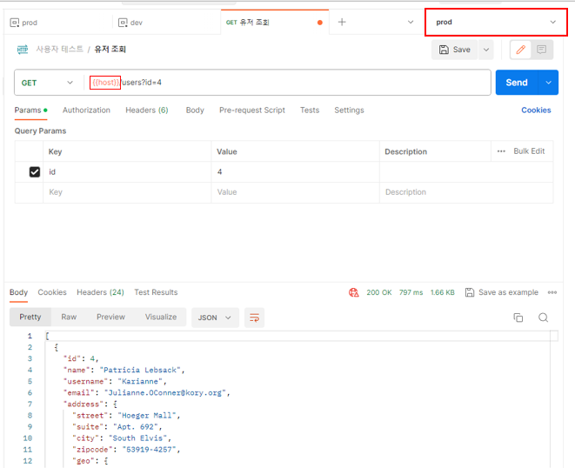Open the Cookies link

(536, 110)
